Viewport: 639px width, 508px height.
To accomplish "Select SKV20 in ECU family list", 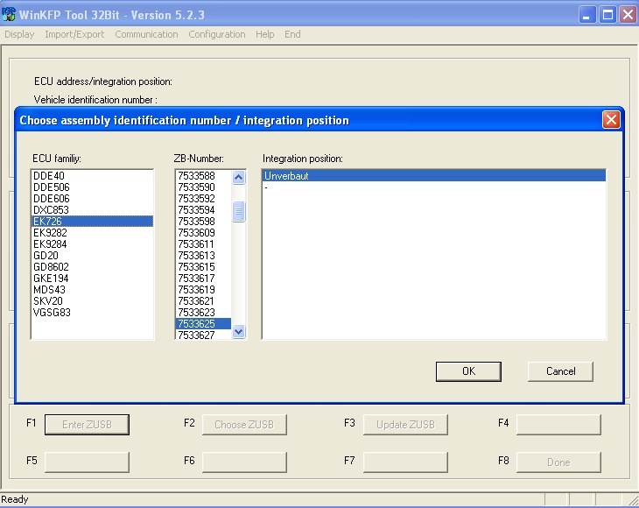I will (x=92, y=301).
